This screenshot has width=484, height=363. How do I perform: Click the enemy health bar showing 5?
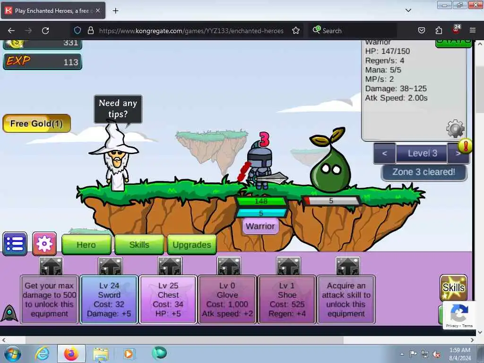tap(331, 201)
